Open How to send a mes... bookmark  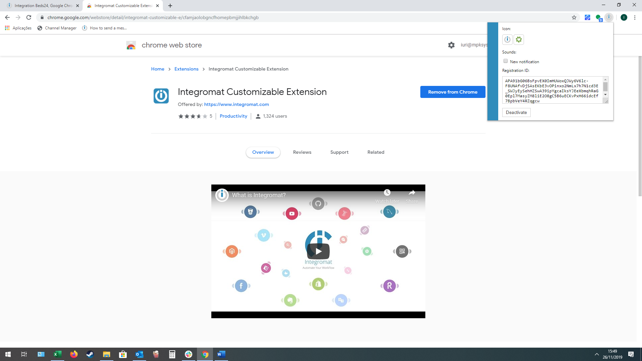tap(104, 28)
